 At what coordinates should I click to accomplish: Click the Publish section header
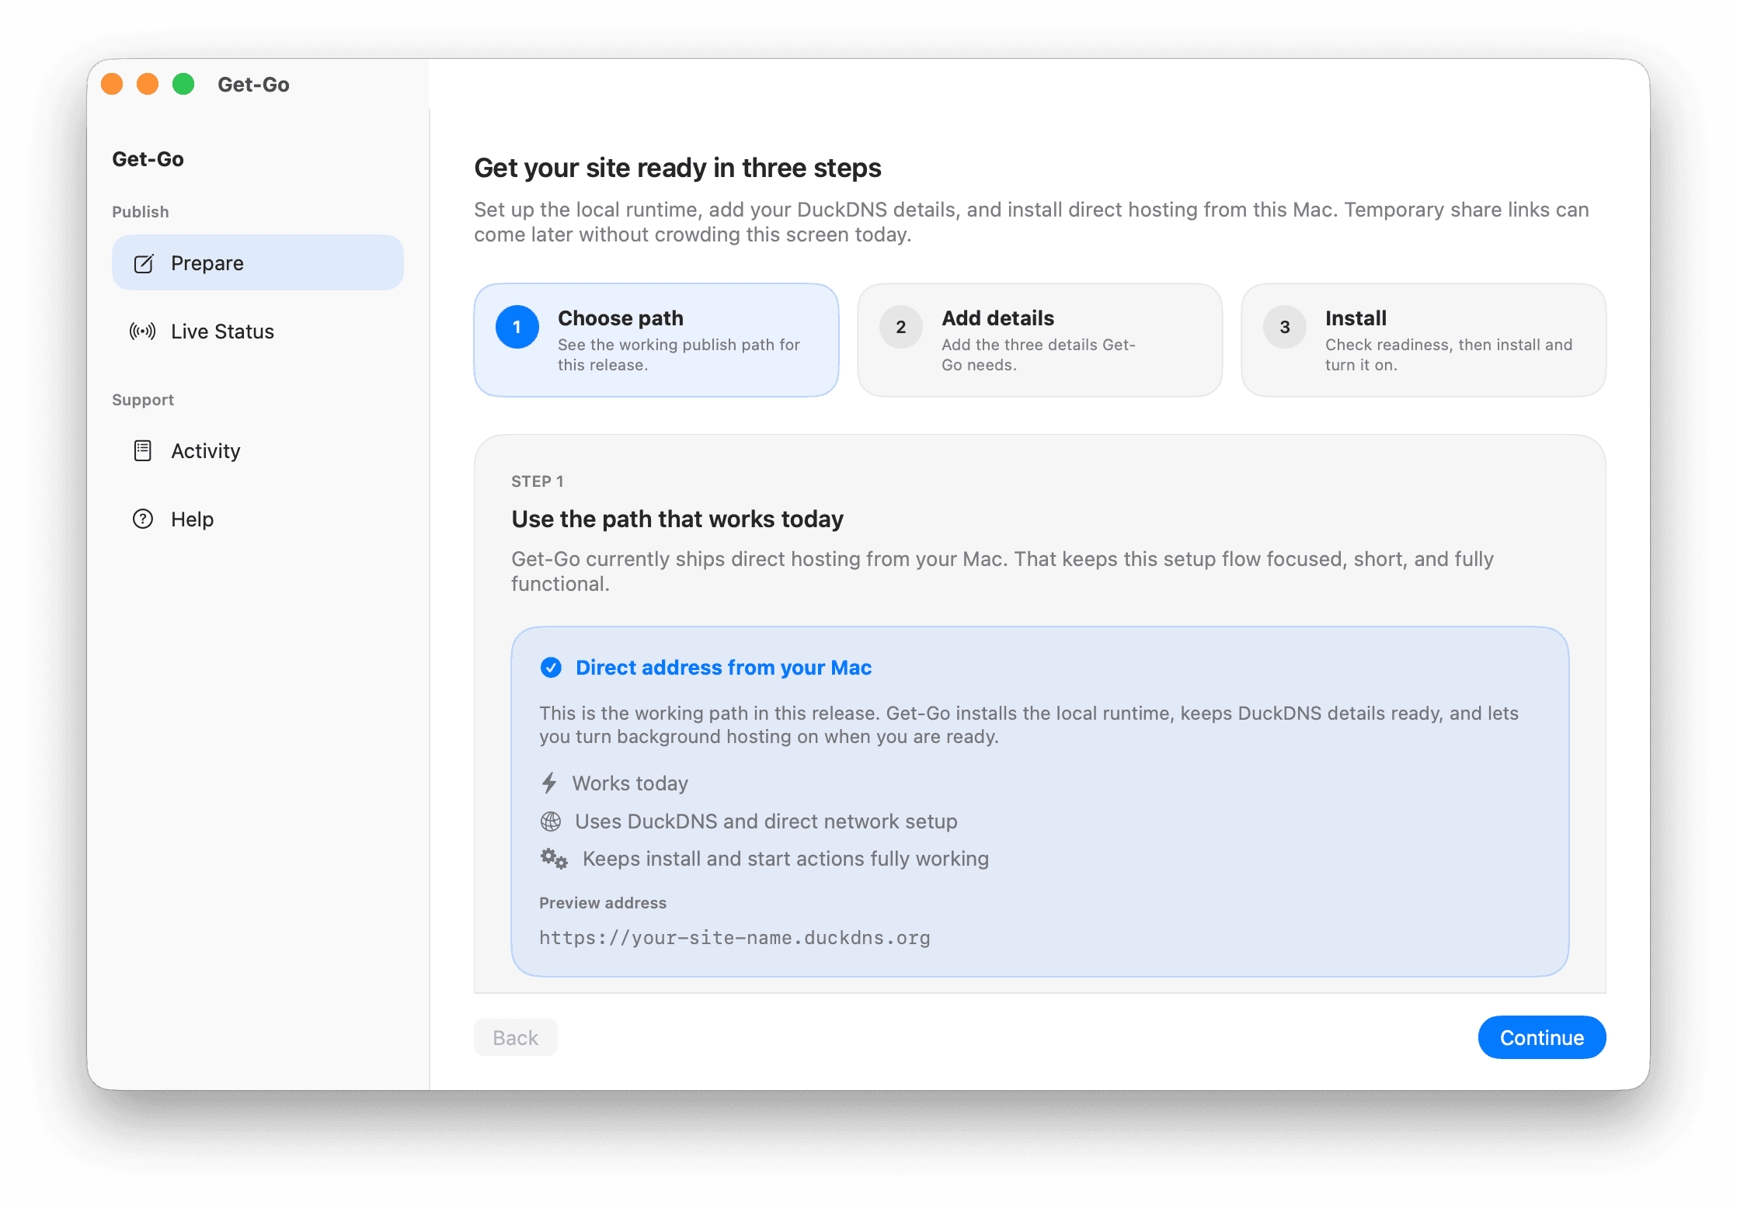coord(141,212)
